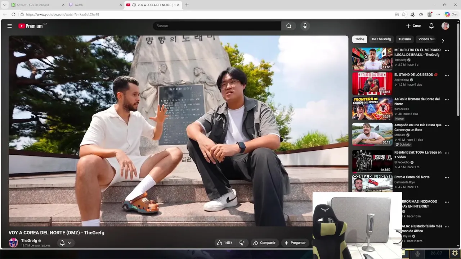This screenshot has width=461, height=259.
Task: Like the video with thumbs up 145 k
Action: pos(224,243)
